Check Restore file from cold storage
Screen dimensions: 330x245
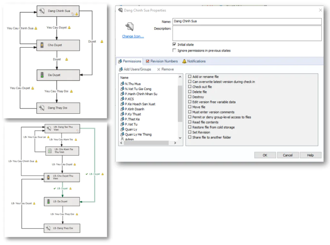click(x=190, y=127)
